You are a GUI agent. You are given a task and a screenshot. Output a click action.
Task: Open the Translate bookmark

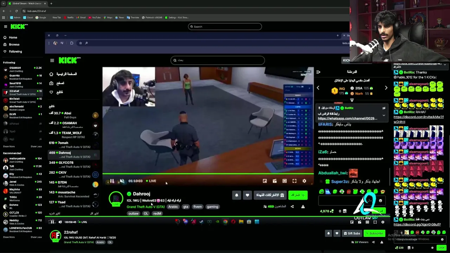133,18
